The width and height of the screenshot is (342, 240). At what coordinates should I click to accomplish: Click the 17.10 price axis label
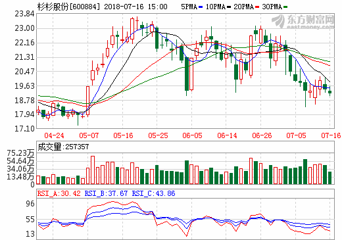coord(24,129)
